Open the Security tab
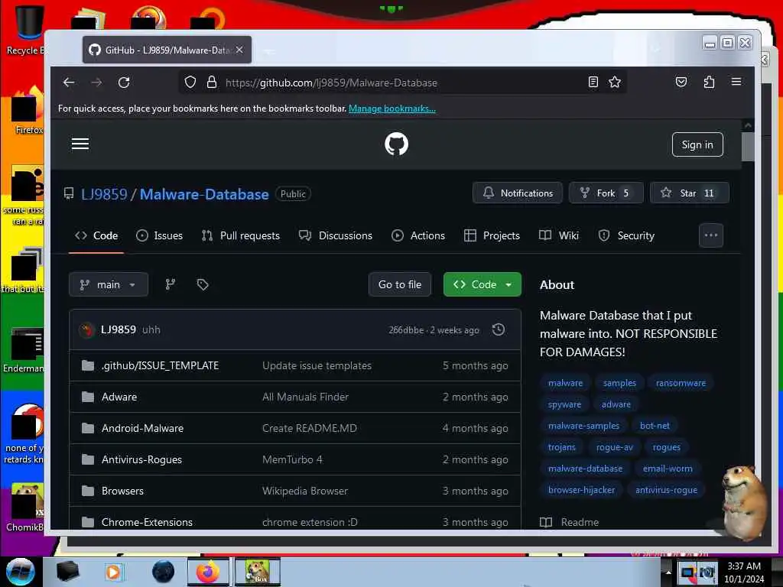 (x=626, y=235)
